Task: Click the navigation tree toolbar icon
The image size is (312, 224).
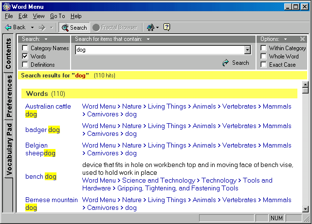Action: click(150, 27)
